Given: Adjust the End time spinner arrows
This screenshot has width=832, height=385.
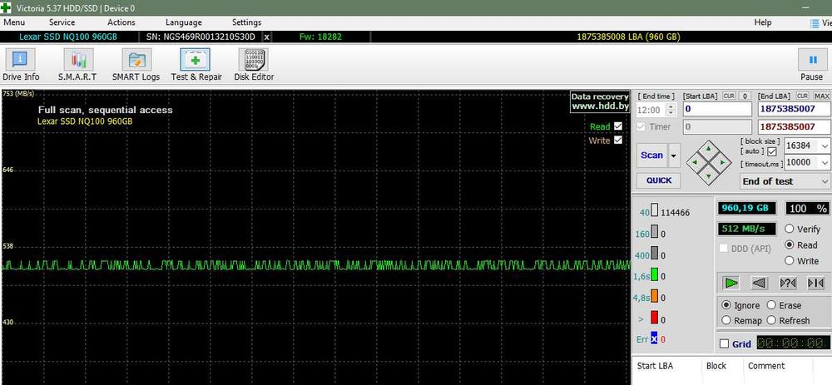Looking at the screenshot, I should pos(671,111).
